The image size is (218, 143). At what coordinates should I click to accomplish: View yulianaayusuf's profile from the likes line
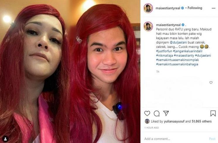(174, 121)
